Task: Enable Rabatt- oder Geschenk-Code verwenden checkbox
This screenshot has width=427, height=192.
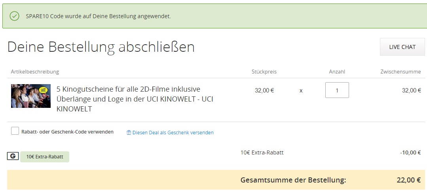Action: [15, 131]
